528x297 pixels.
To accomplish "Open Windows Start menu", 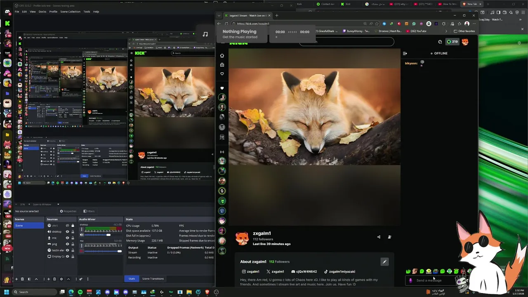I will pos(7,292).
